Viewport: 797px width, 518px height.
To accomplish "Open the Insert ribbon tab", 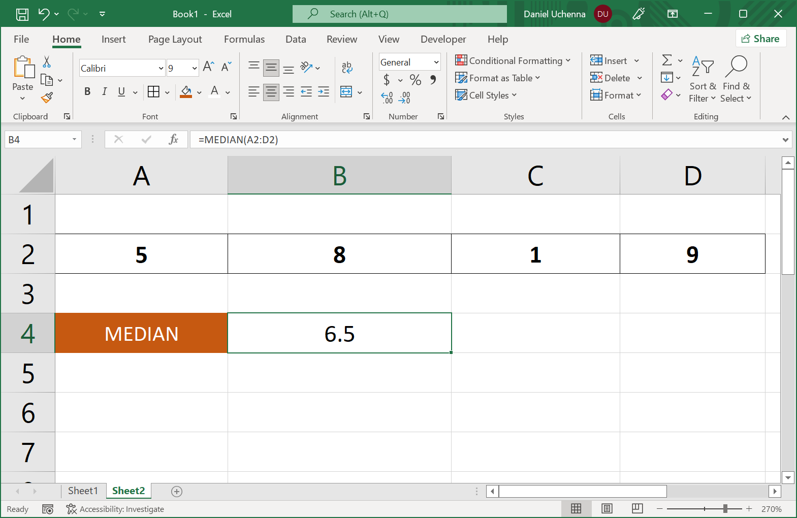I will click(113, 39).
